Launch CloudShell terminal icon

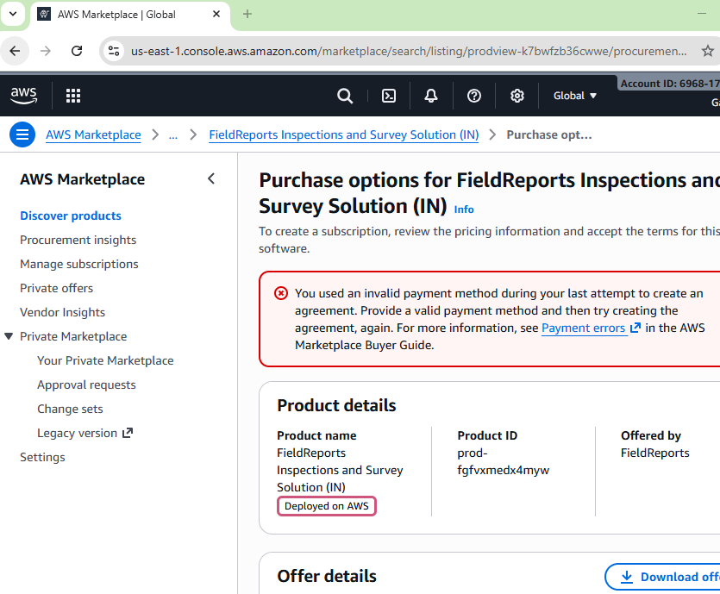click(x=389, y=96)
